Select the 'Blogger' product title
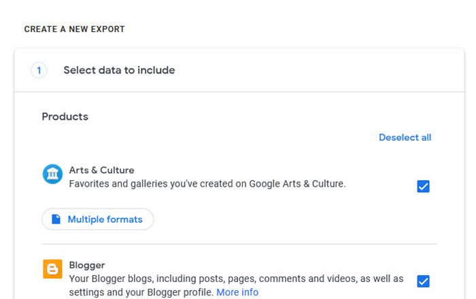Screen dimensions: 476x299 point(87,265)
